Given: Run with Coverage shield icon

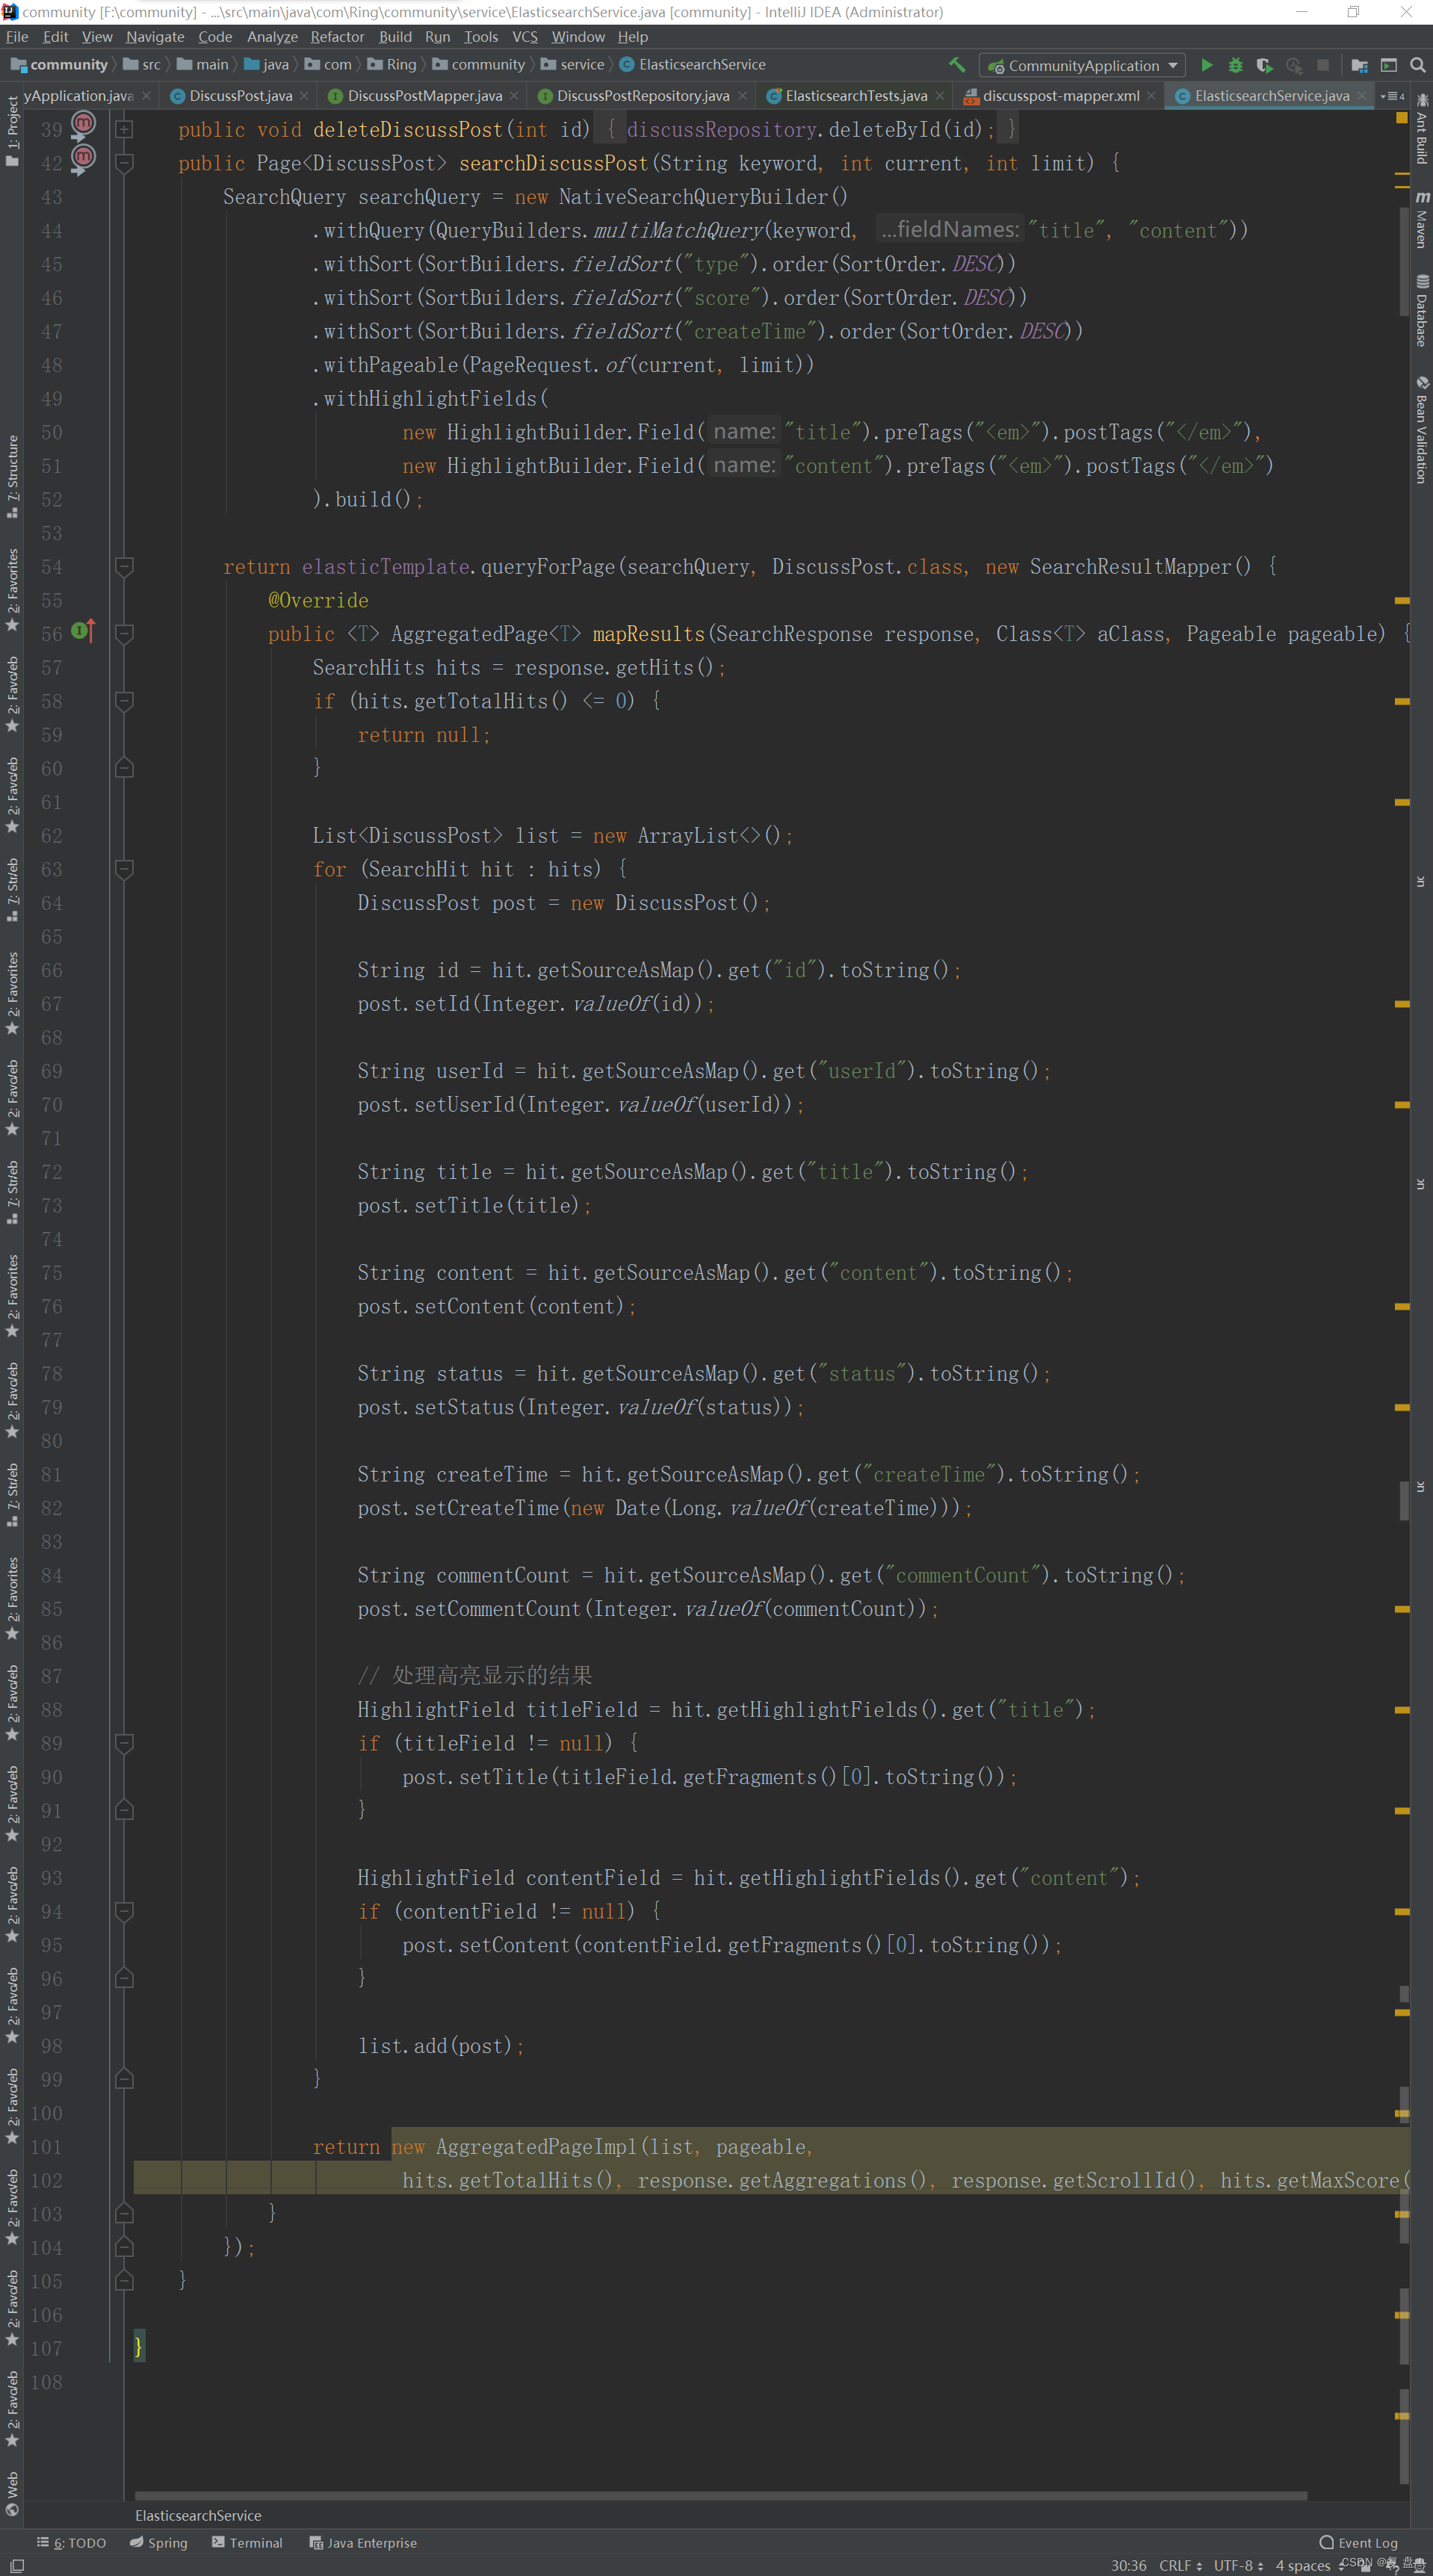Looking at the screenshot, I should 1264,65.
